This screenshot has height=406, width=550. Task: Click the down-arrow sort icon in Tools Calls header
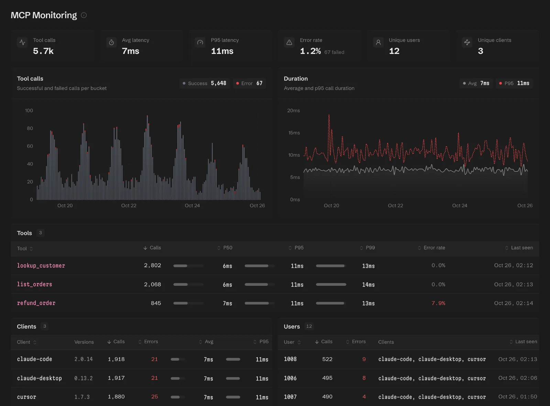pos(145,248)
